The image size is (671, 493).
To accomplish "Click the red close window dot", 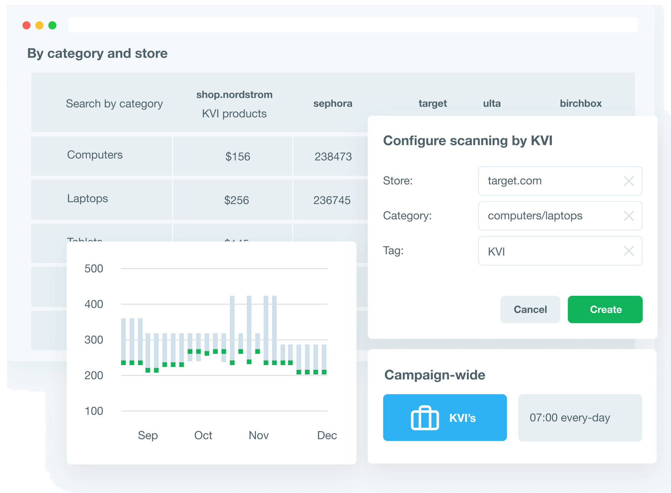I will click(26, 25).
